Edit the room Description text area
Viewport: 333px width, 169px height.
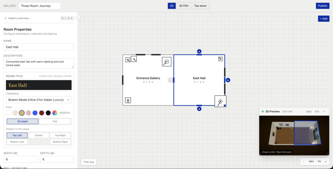pos(39,63)
